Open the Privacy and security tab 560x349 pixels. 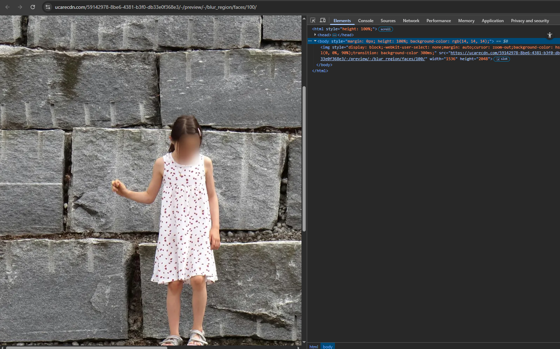pyautogui.click(x=530, y=21)
